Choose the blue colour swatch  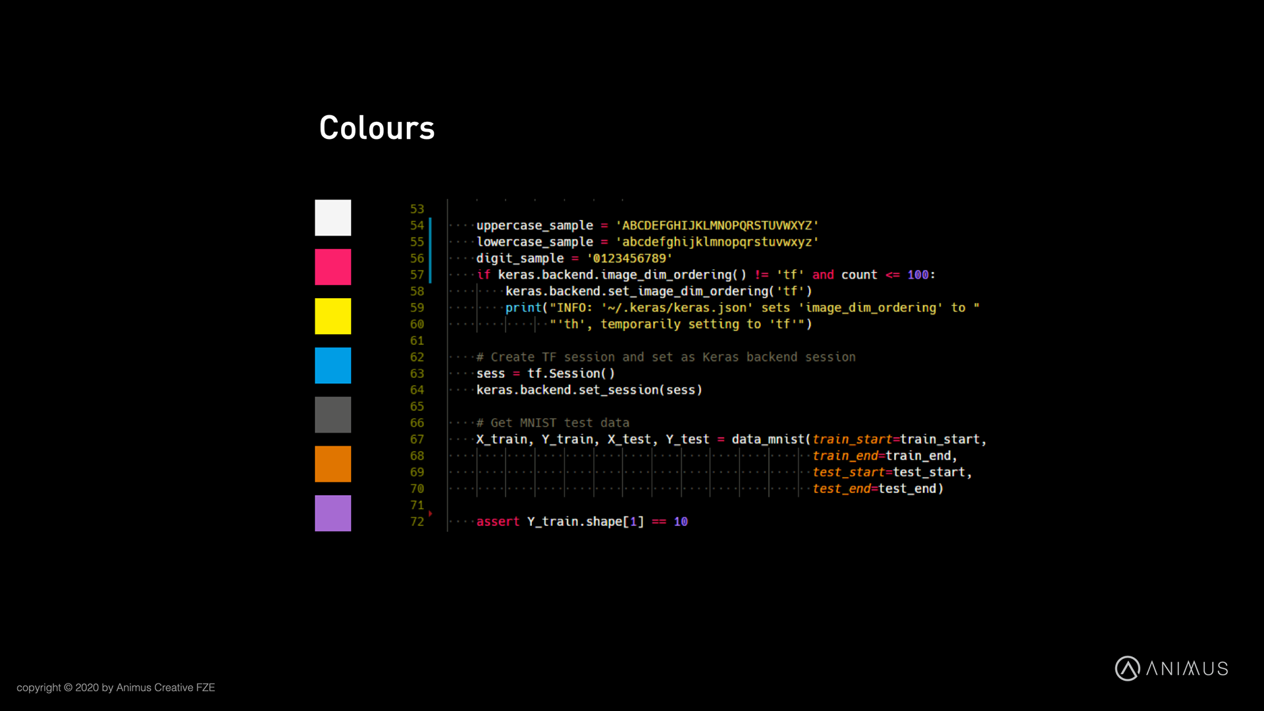click(332, 365)
